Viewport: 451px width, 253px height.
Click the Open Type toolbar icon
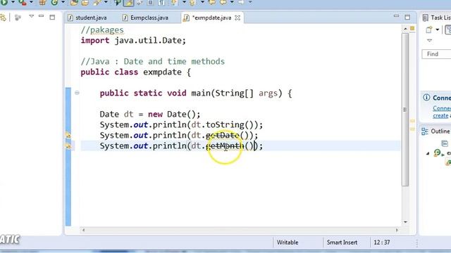(x=74, y=3)
